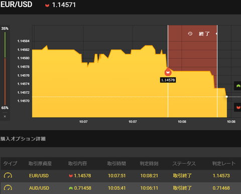Click the EUR/USD pair title
Viewport: 241px width, 194px height.
[x=16, y=5]
